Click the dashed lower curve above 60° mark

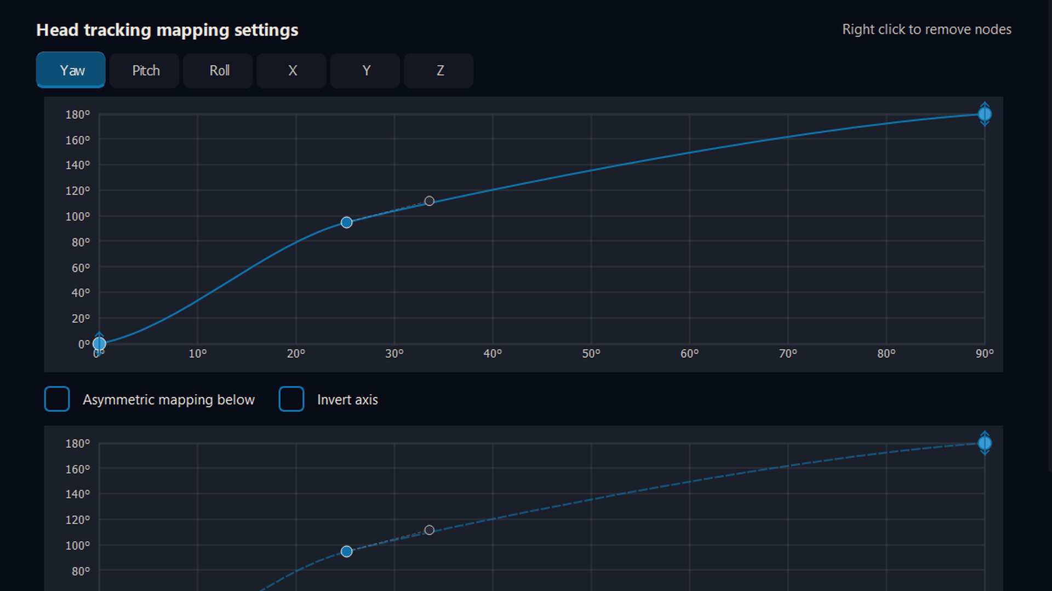689,482
